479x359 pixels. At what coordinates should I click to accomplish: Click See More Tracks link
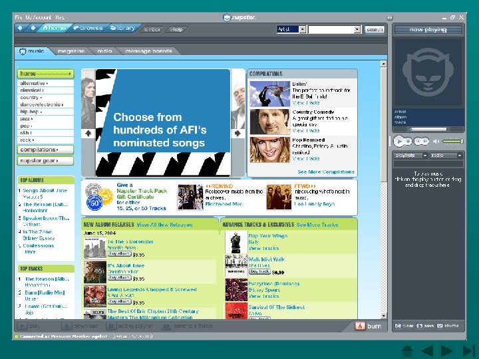coord(317,225)
